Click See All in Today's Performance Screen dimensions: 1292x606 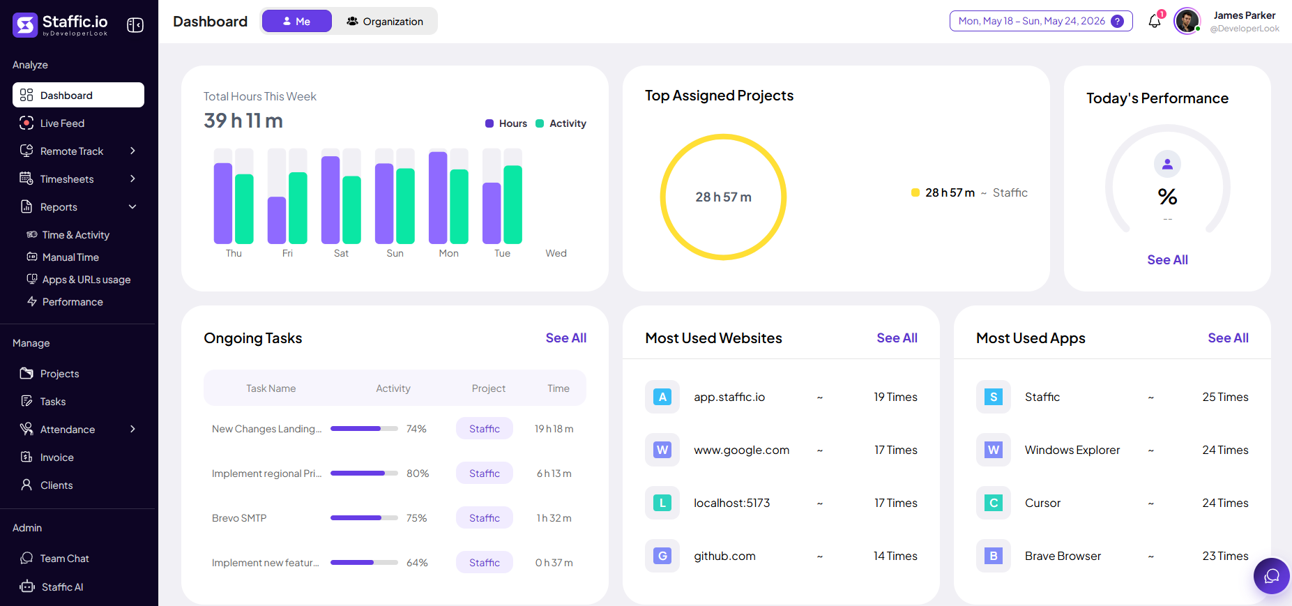1167,259
